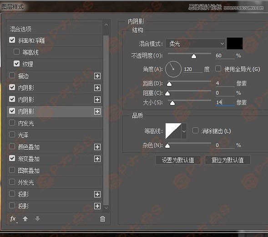This screenshot has width=268, height=237.
Task: Click the 复位为默认值 button
Action: (x=228, y=160)
